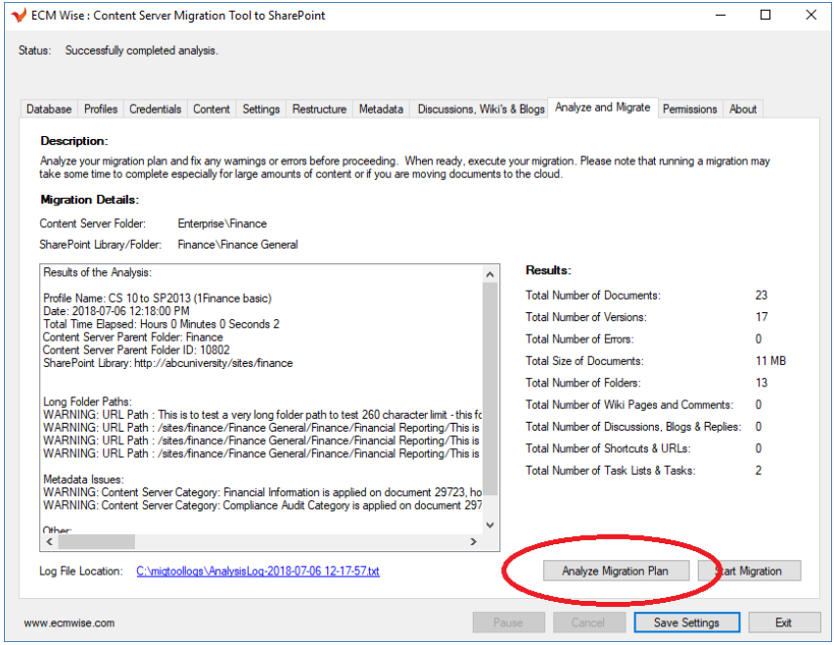Open the Restructure tab
The width and height of the screenshot is (836, 645).
[319, 110]
